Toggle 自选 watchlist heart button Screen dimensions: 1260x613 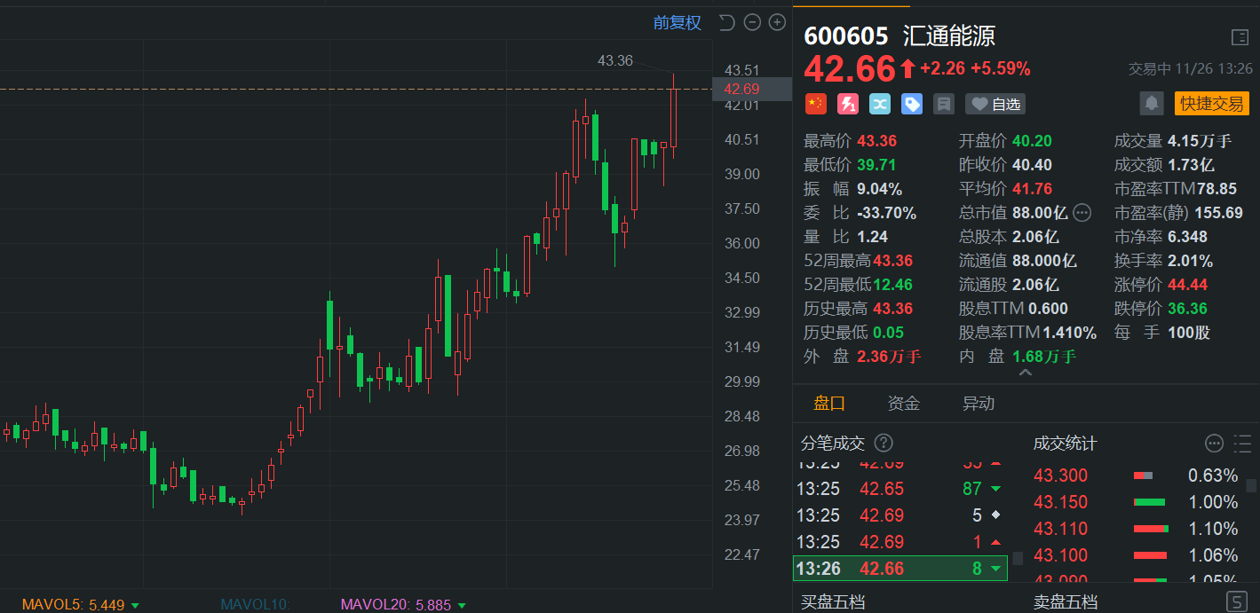pos(995,104)
